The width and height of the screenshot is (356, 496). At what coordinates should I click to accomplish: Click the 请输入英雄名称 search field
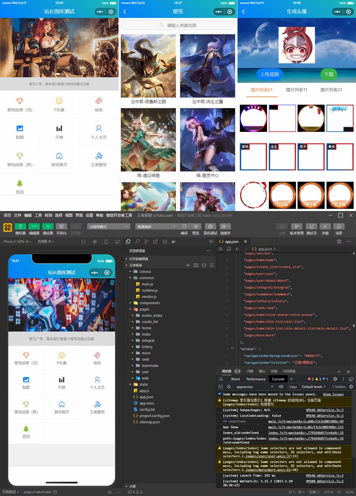pos(178,25)
